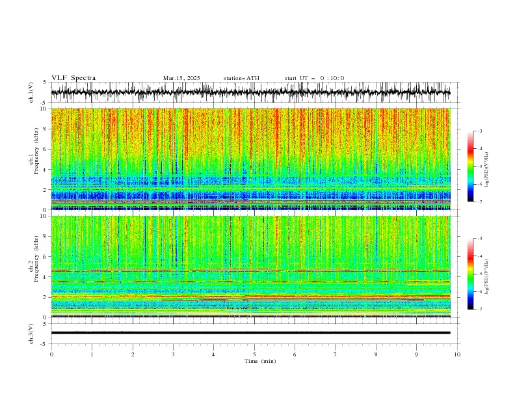Click time axis tick label '3'
The height and width of the screenshot is (398, 515).
coord(173,354)
